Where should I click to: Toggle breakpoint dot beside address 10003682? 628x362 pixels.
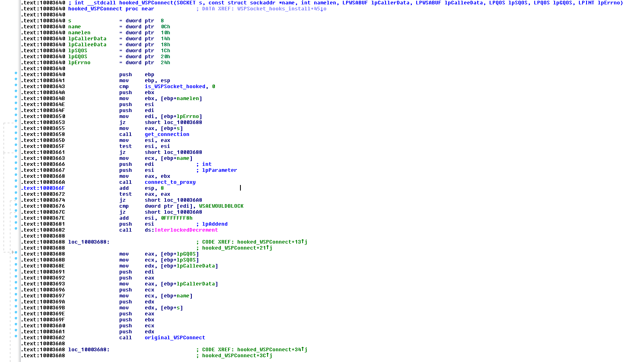(16, 229)
